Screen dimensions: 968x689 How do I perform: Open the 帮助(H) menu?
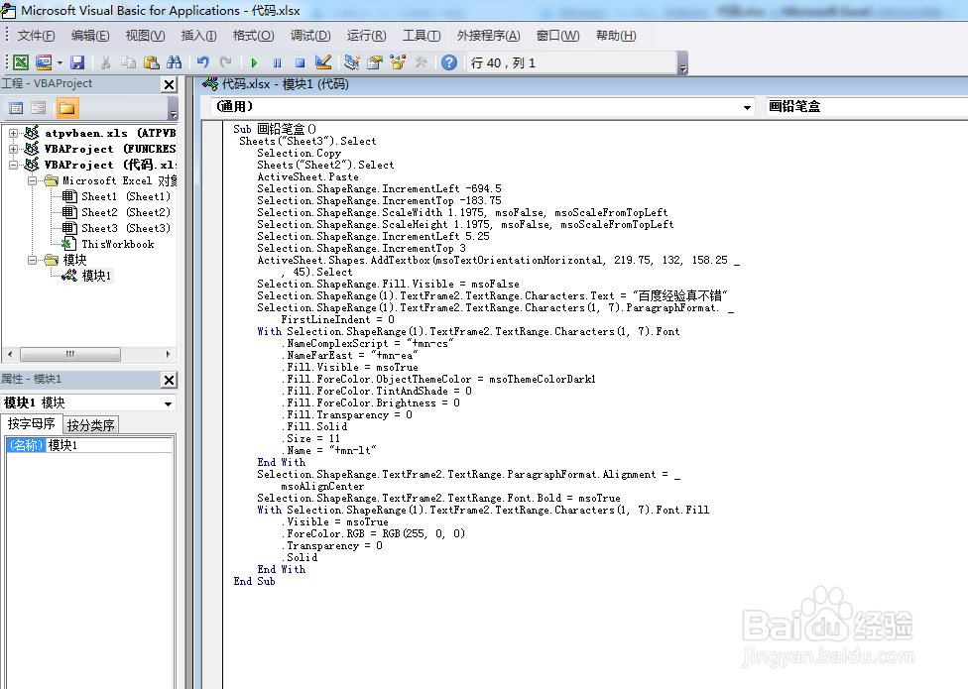coord(616,36)
